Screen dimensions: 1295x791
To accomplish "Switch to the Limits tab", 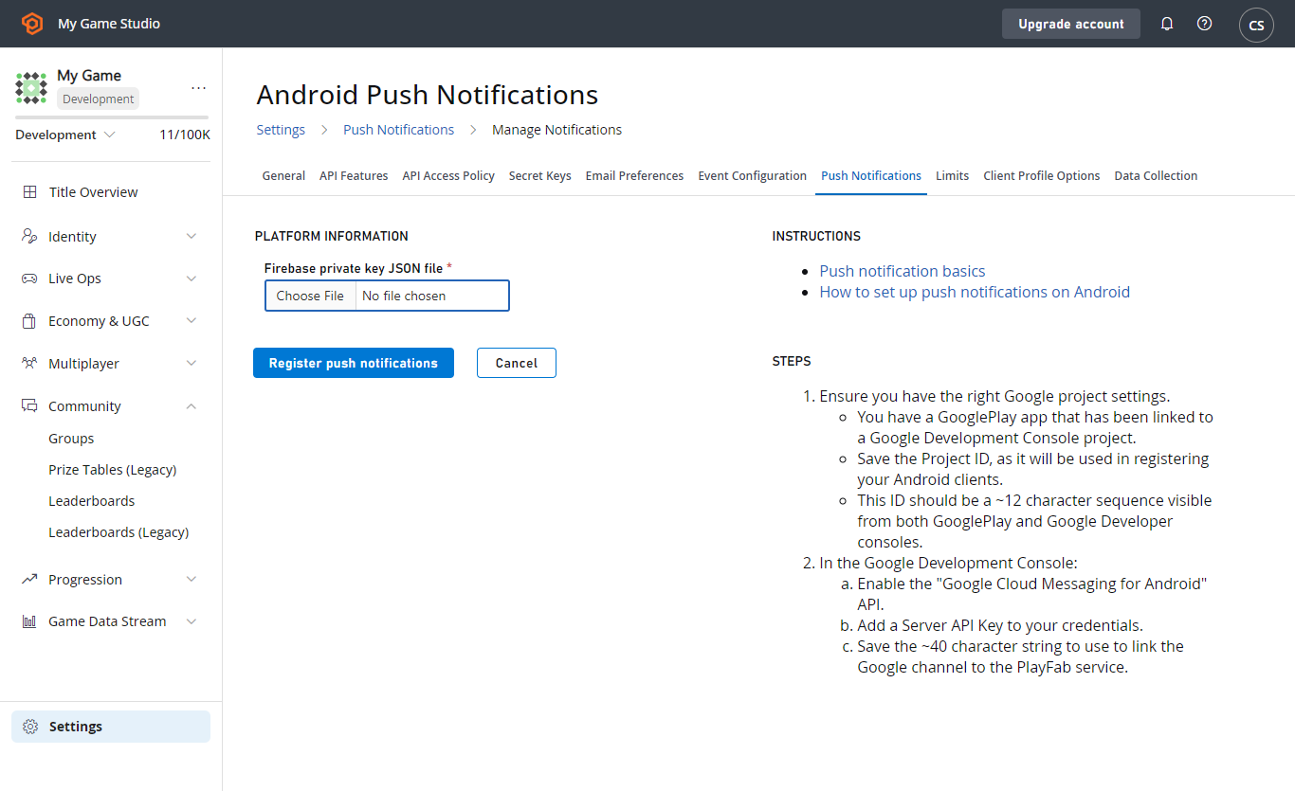I will [952, 176].
